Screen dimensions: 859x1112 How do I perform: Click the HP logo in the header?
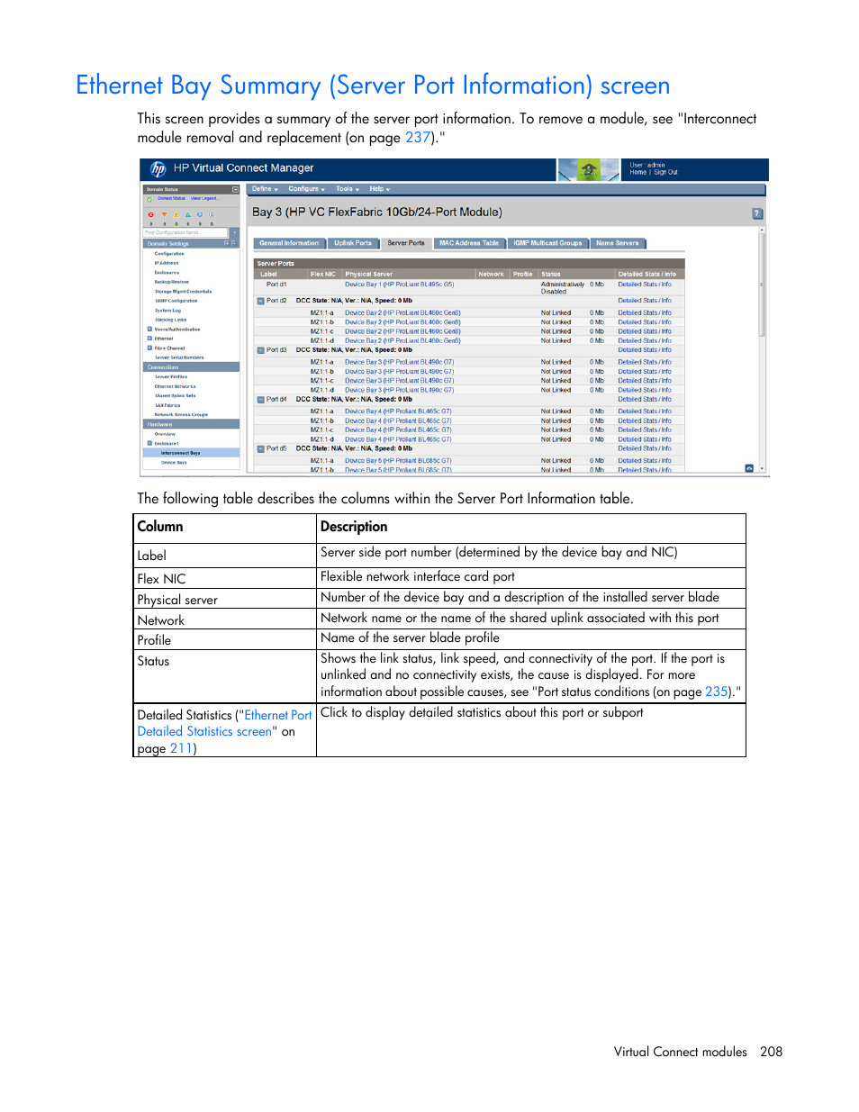[x=158, y=168]
